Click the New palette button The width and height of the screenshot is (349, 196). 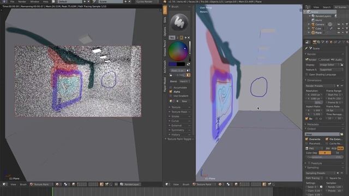point(184,101)
